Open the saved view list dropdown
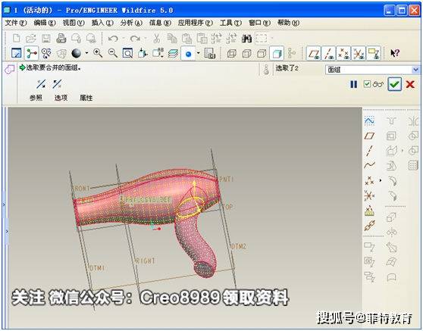Viewport: 423px width, 331px height. coord(158,53)
